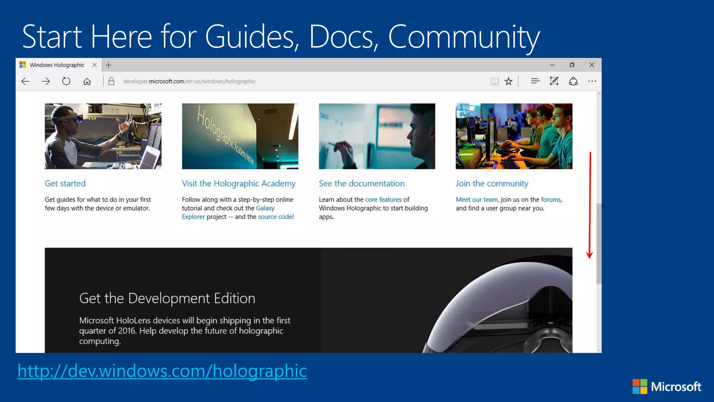The width and height of the screenshot is (714, 402).
Task: Minimize the Edge browser window
Action: click(552, 65)
